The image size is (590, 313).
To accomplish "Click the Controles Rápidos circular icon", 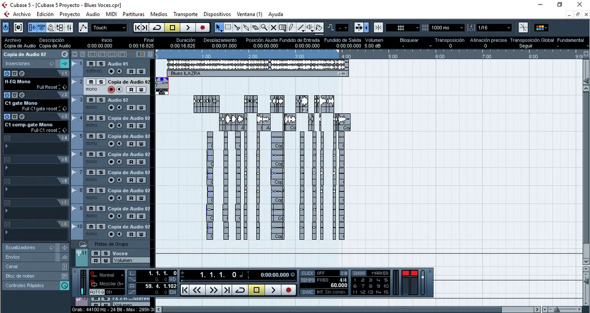I will coord(65,285).
